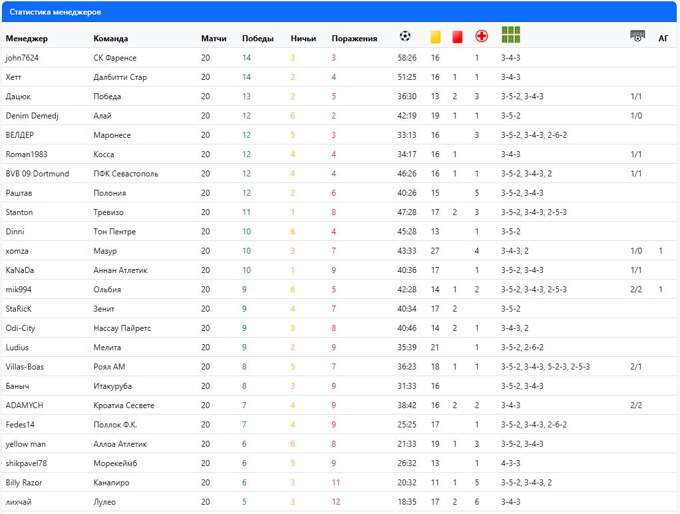Click the yellow card column icon

tap(436, 37)
